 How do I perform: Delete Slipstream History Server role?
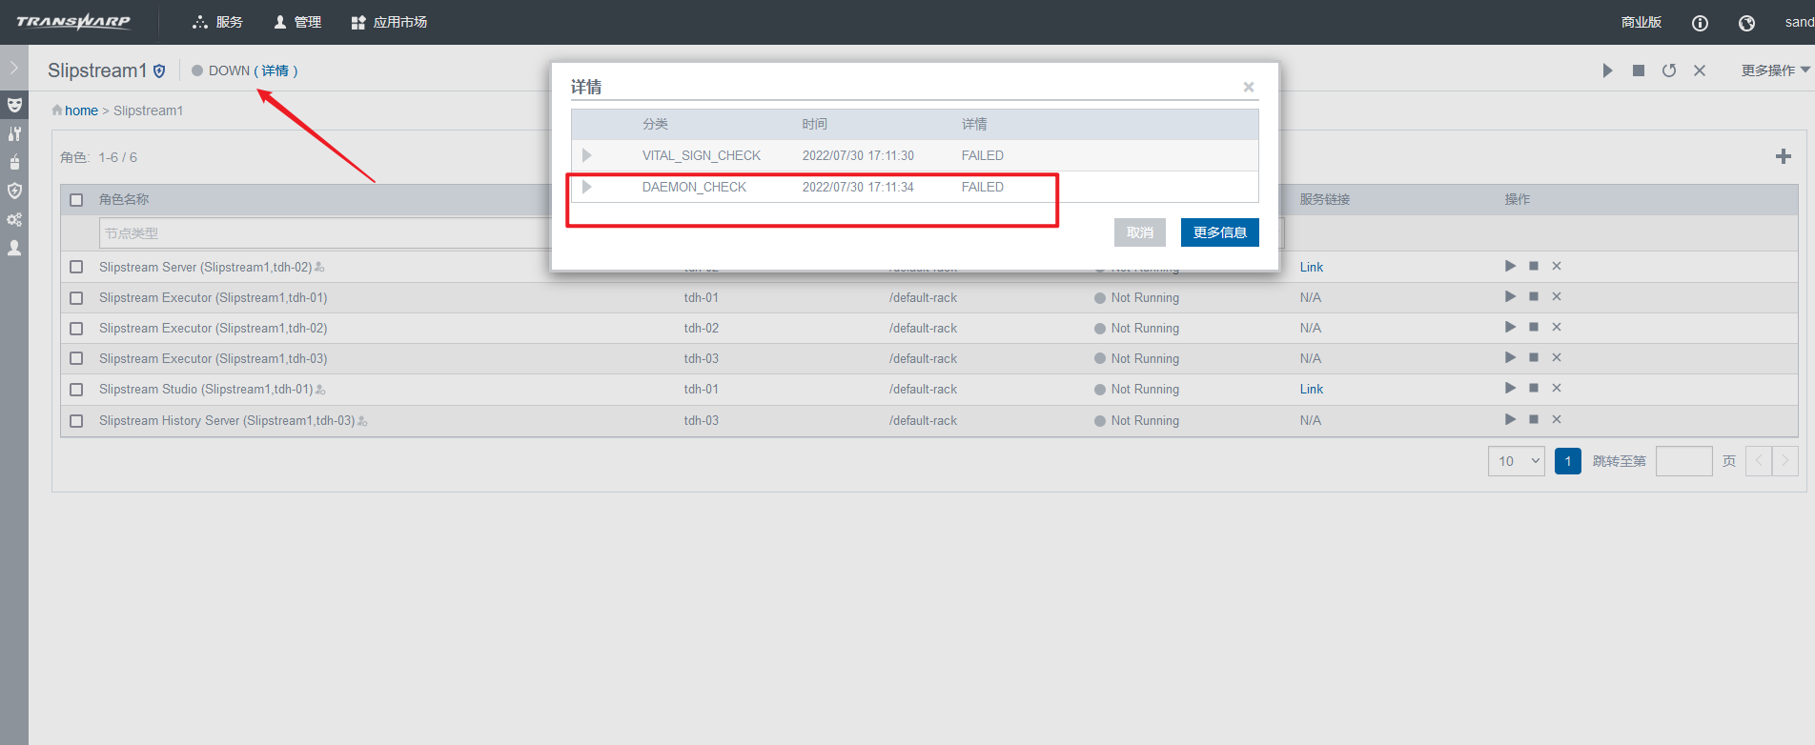1557,419
